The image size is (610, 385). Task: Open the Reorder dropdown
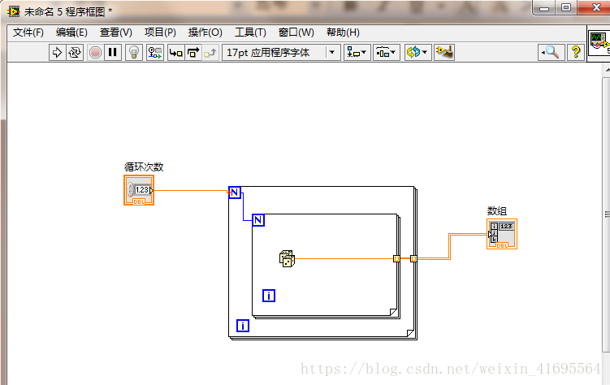417,53
